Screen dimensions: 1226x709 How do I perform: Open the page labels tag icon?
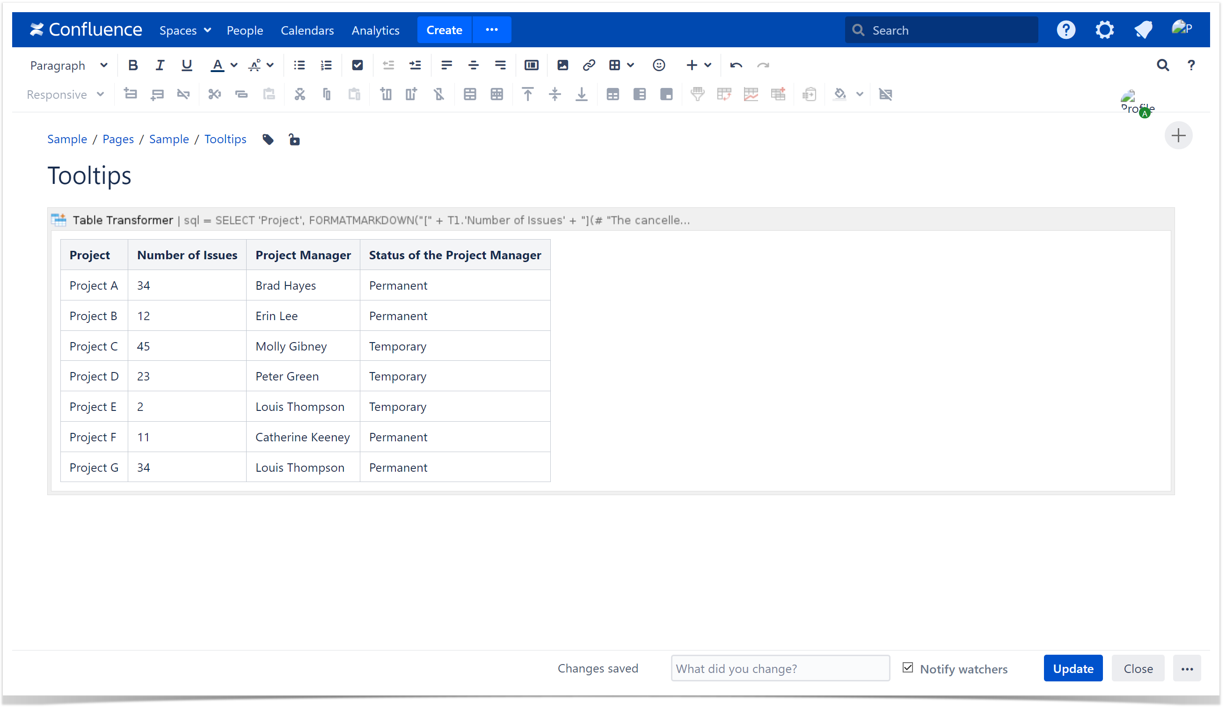[x=268, y=139]
